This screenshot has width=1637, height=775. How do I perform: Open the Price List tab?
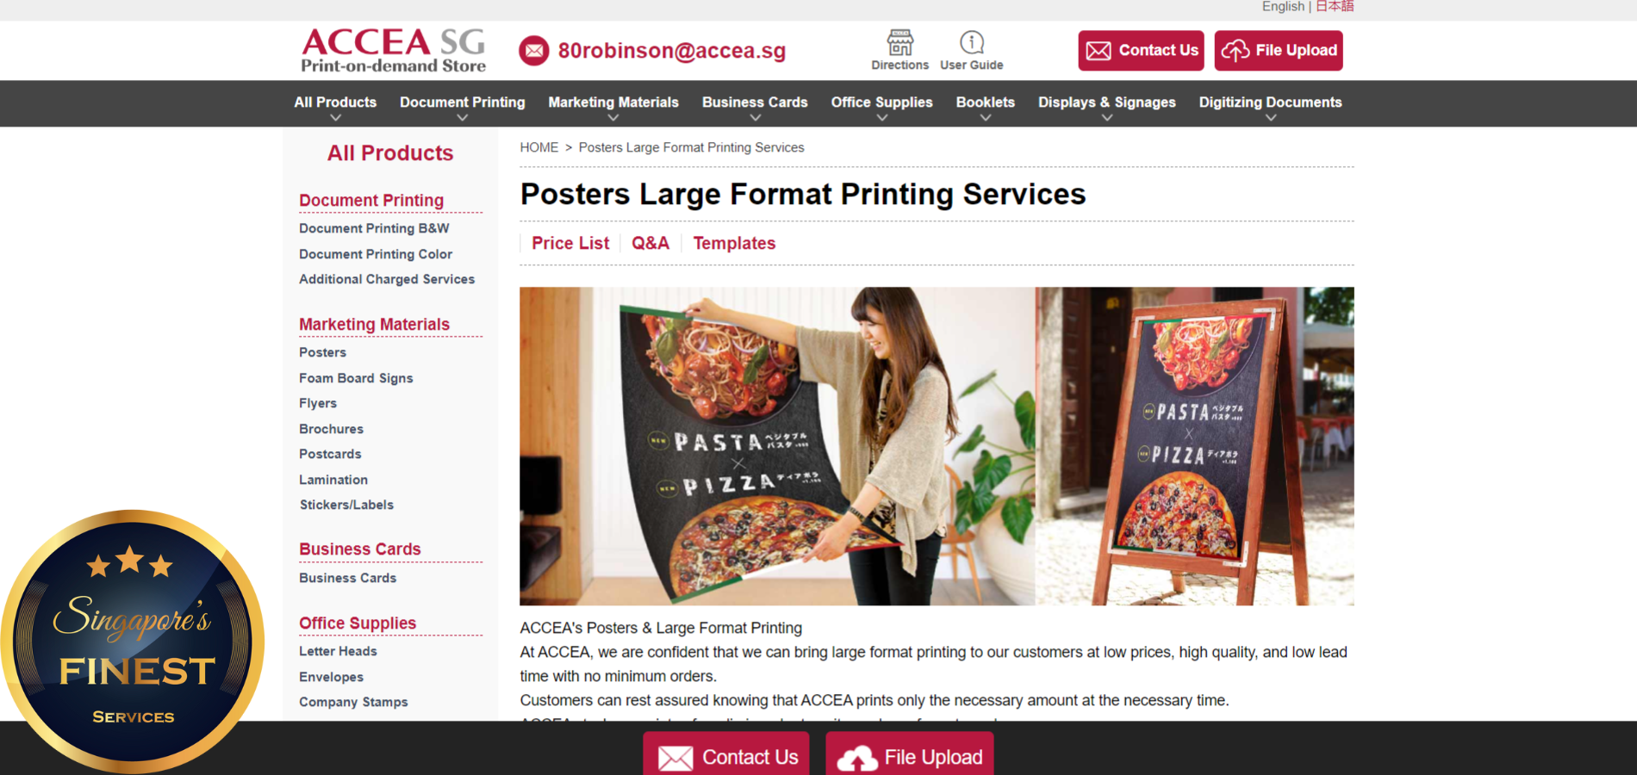(x=570, y=244)
